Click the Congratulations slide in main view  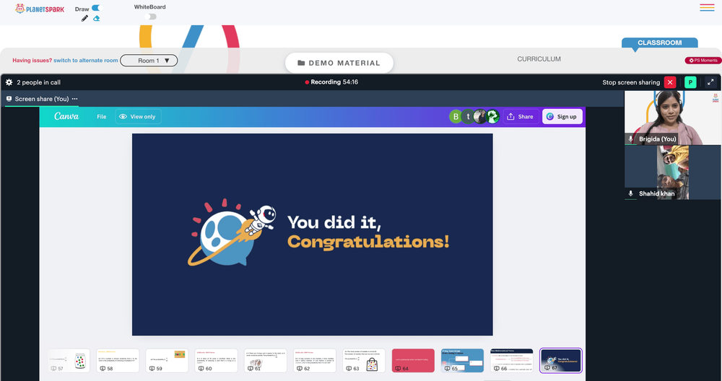click(x=312, y=235)
